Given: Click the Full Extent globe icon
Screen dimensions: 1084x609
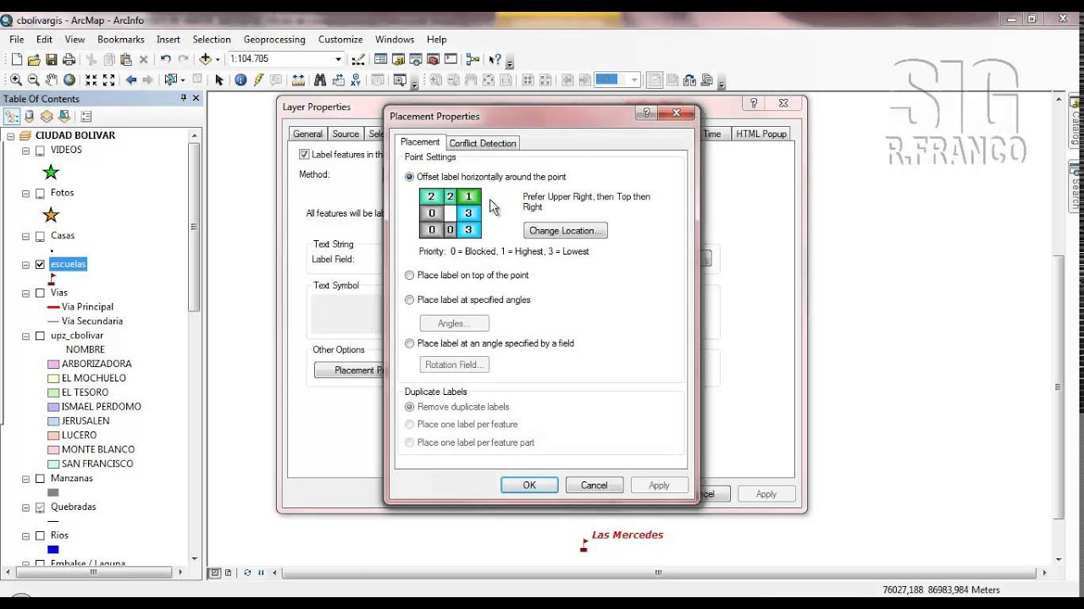Looking at the screenshot, I should [69, 80].
